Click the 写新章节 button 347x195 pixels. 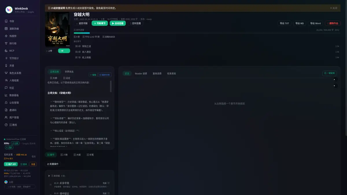(x=100, y=23)
